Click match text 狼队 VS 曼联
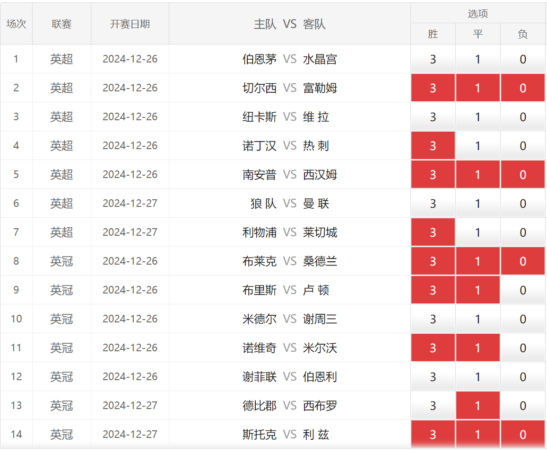This screenshot has width=547, height=454. tap(289, 203)
